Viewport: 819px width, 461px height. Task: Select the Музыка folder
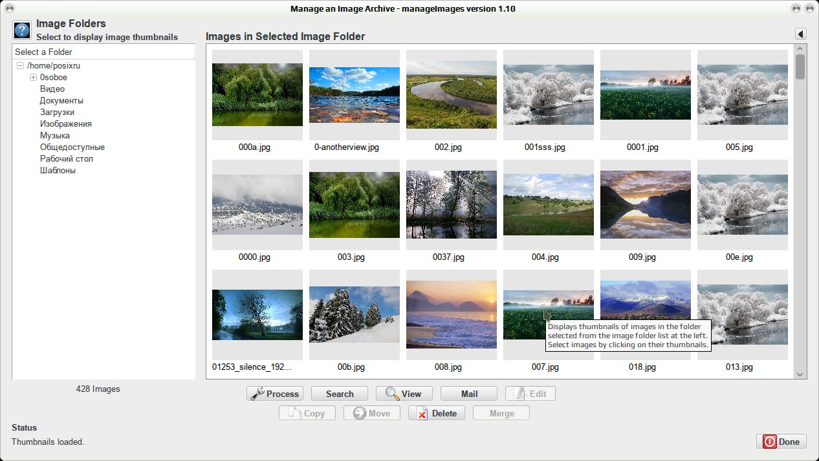coord(55,136)
